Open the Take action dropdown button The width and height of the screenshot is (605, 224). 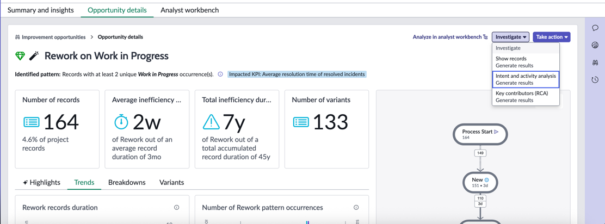(x=551, y=37)
